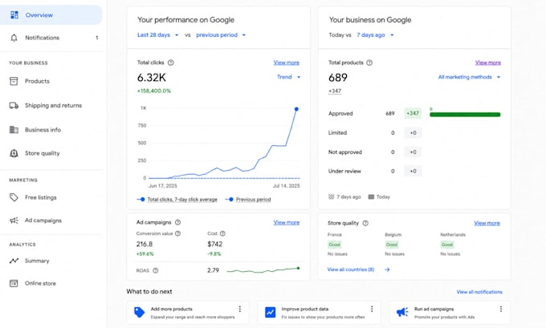Click the 216.8 conversion value
Viewport: 546px width, 328px height.
pyautogui.click(x=145, y=244)
